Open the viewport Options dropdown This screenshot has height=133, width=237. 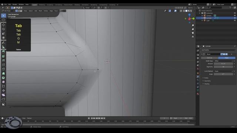tap(191, 8)
